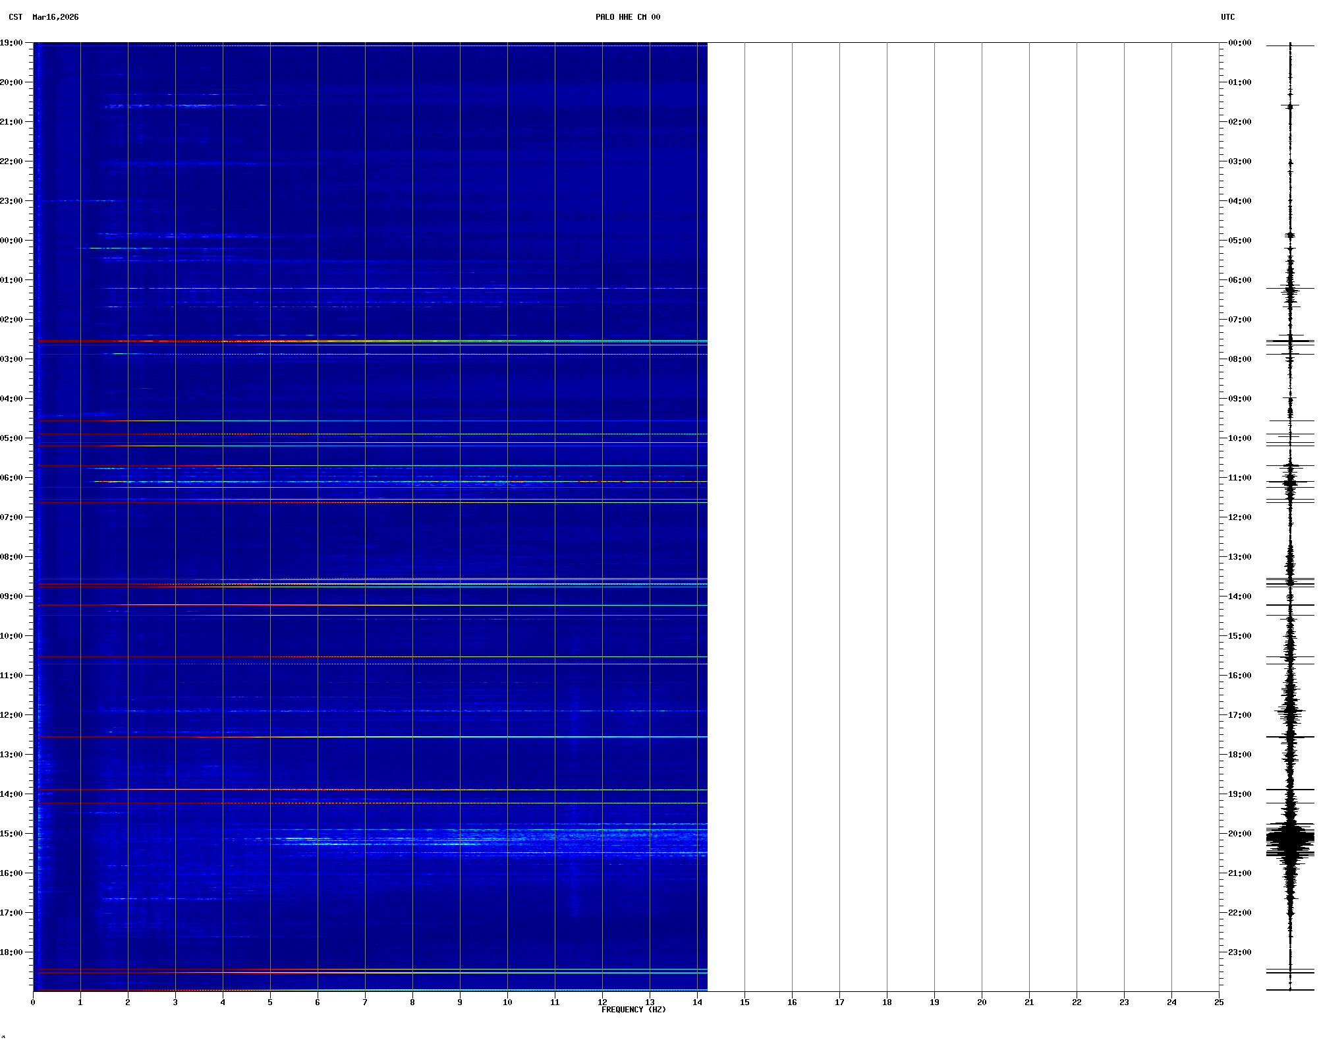Click the 03:00 CST time marker
Viewport: 1319px width, 1044px height.
pyautogui.click(x=11, y=359)
